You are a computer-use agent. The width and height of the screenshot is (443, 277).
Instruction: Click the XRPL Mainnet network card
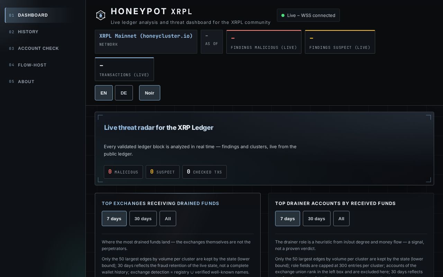coord(146,42)
